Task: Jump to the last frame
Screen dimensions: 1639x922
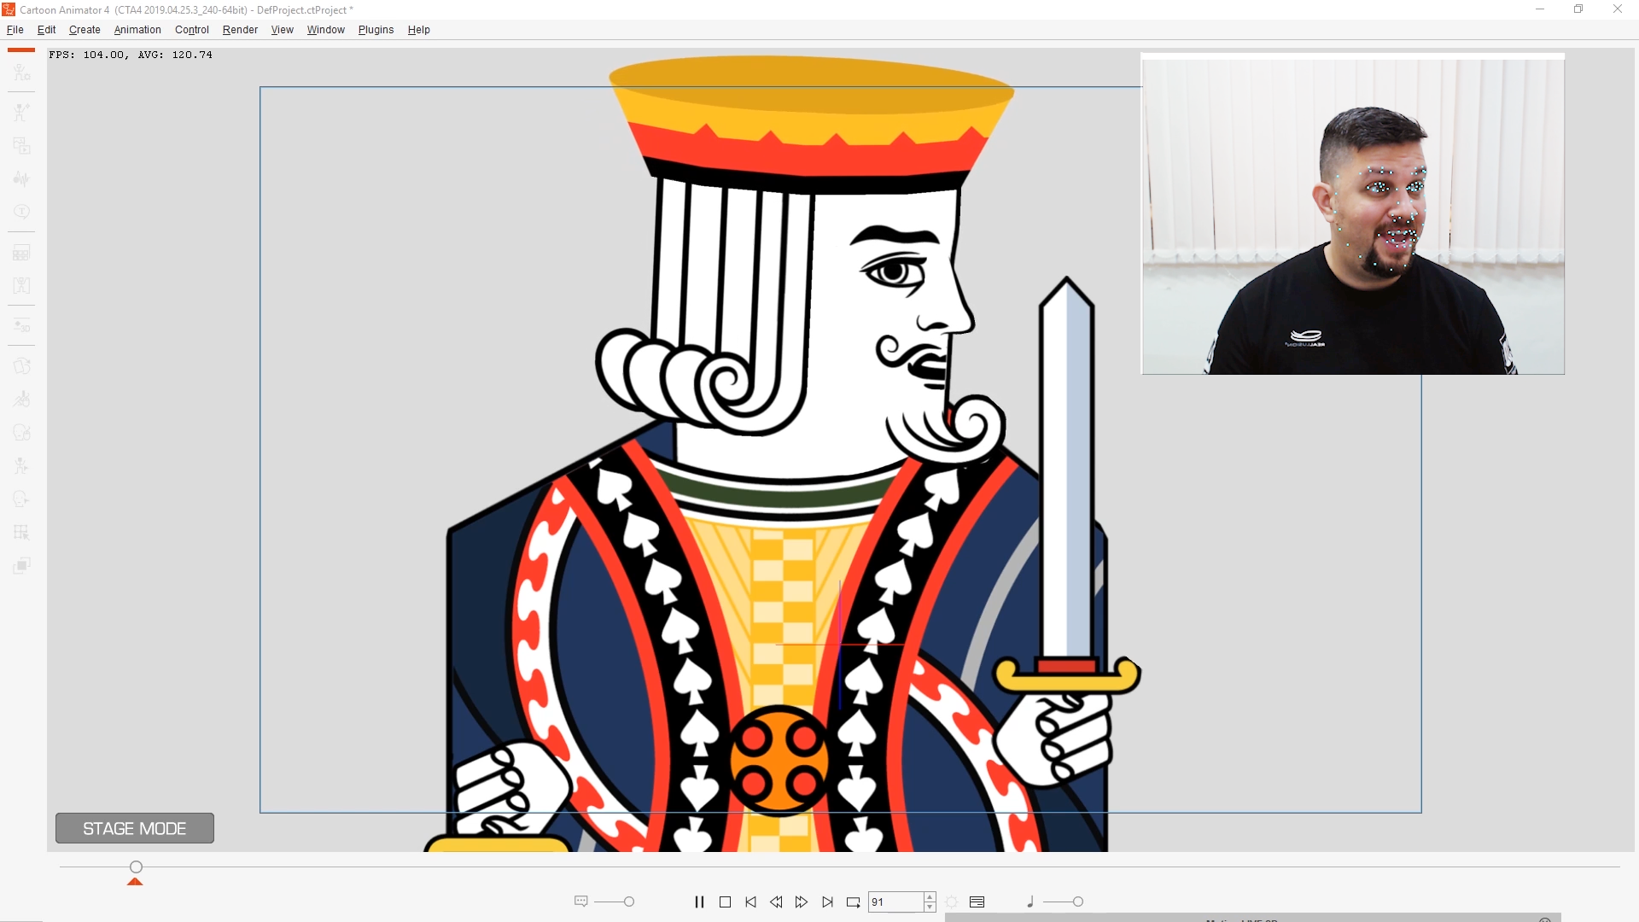Action: click(827, 902)
